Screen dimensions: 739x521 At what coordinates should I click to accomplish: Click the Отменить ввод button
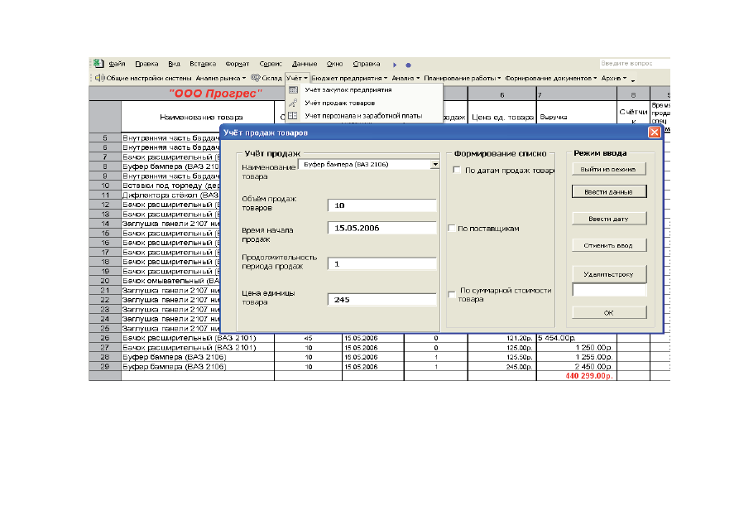608,245
